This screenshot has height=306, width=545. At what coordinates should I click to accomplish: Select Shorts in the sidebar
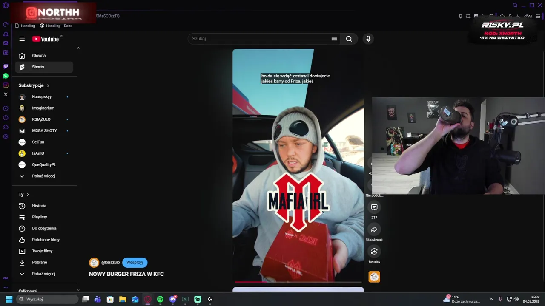tap(44, 67)
